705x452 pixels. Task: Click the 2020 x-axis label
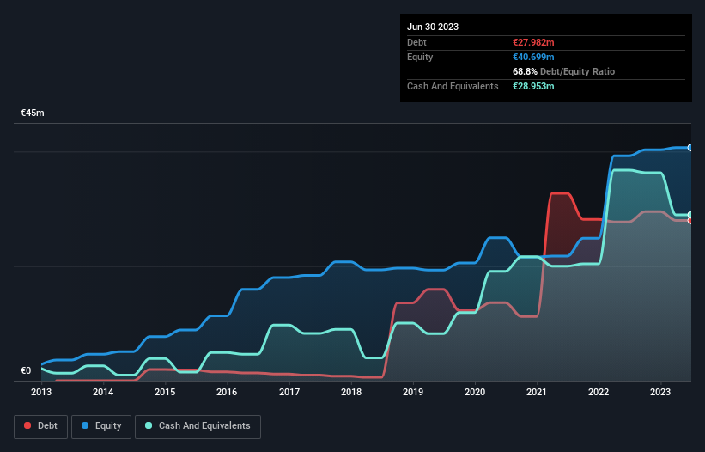click(x=475, y=392)
